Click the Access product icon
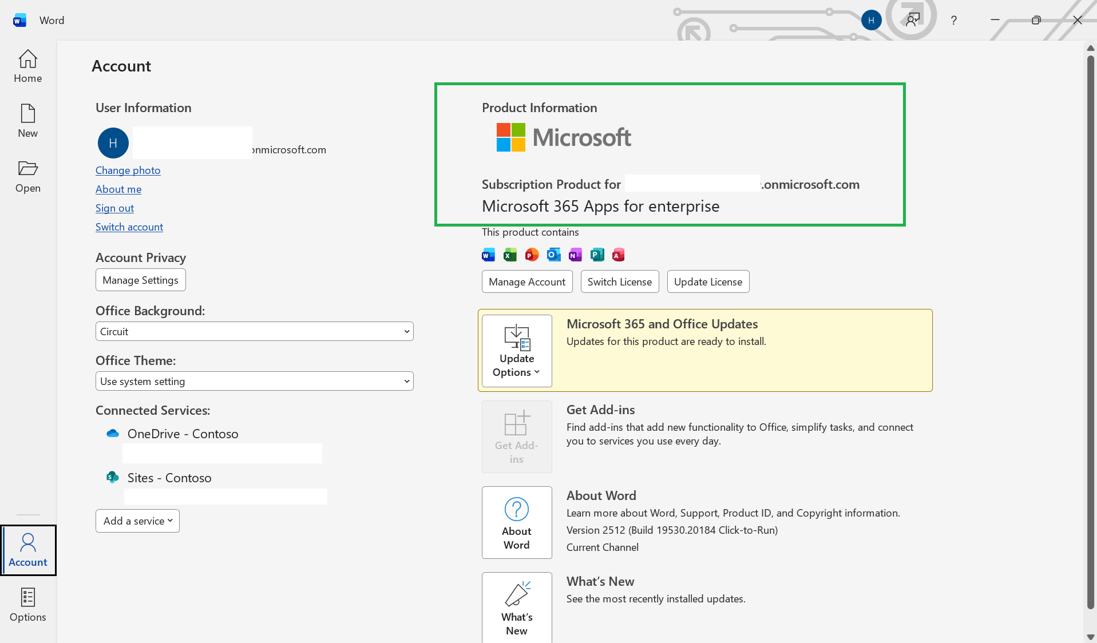 (618, 255)
